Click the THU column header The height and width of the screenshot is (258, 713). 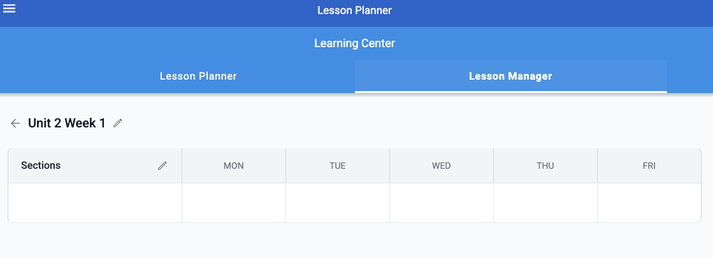tap(545, 166)
